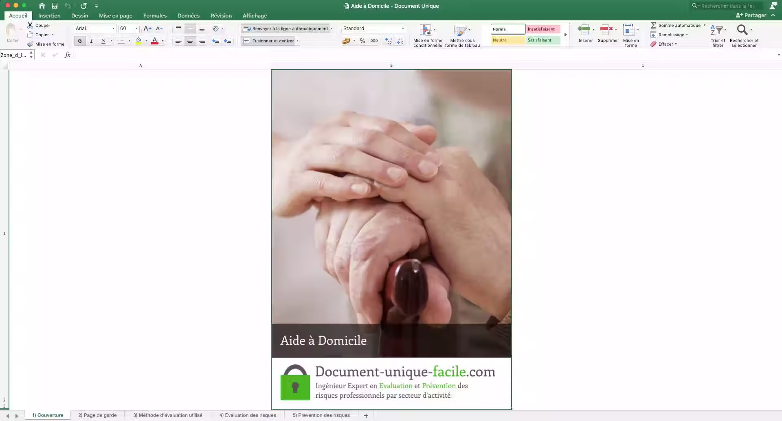782x421 pixels.
Task: Toggle bold formatting with G button
Action: 79,41
